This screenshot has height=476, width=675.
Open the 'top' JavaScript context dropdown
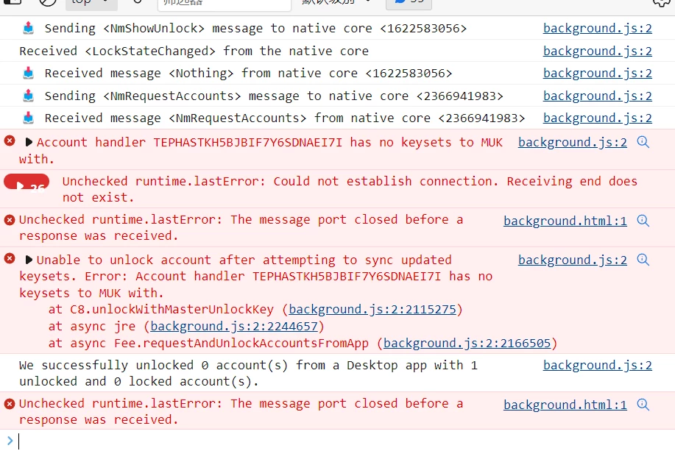91,3
